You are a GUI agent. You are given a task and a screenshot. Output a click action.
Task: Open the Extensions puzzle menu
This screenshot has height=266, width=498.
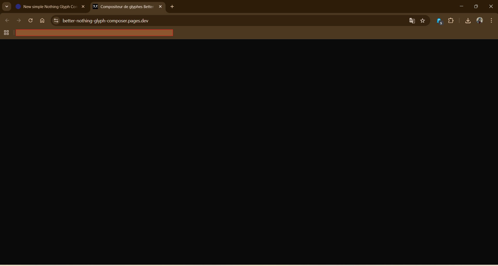point(451,21)
